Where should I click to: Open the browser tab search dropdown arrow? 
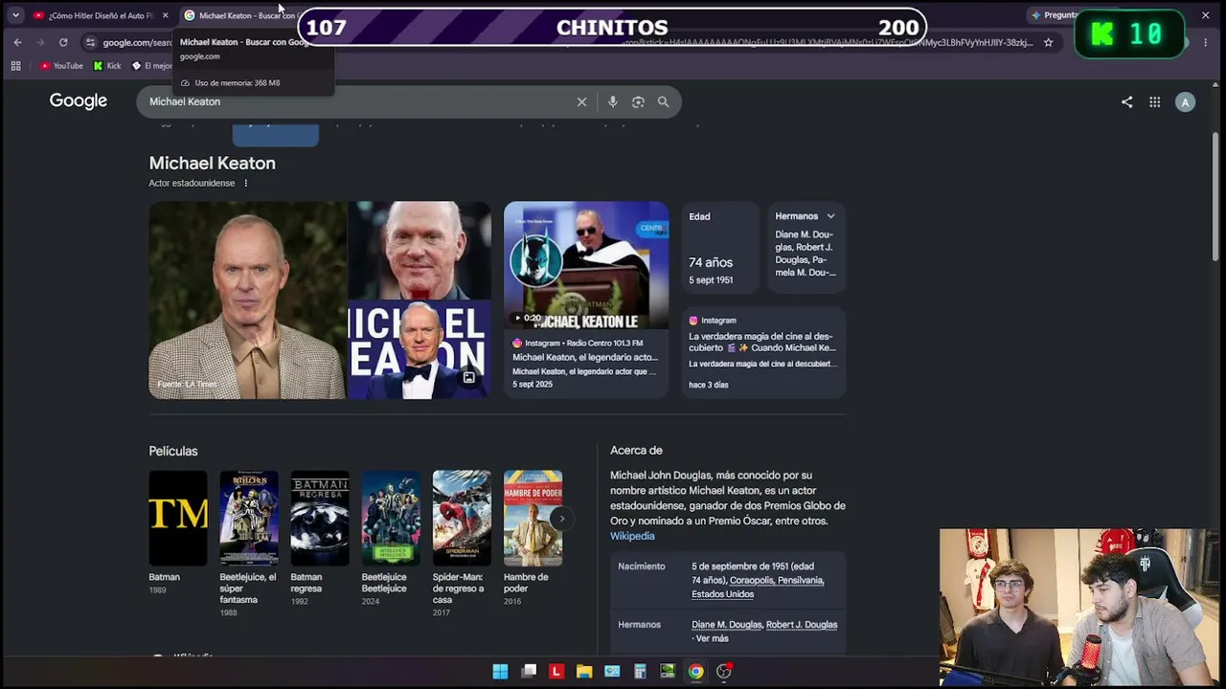[15, 15]
